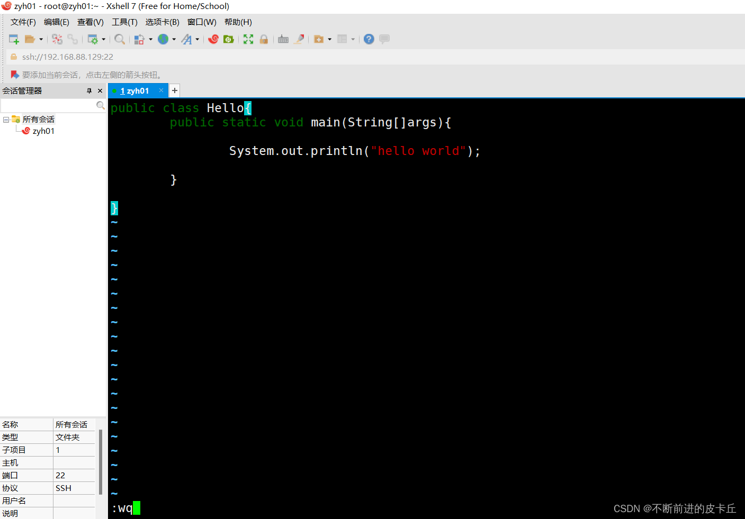Viewport: 745px width, 519px height.
Task: Click the Disconnect toolbar icon
Action: pyautogui.click(x=57, y=39)
